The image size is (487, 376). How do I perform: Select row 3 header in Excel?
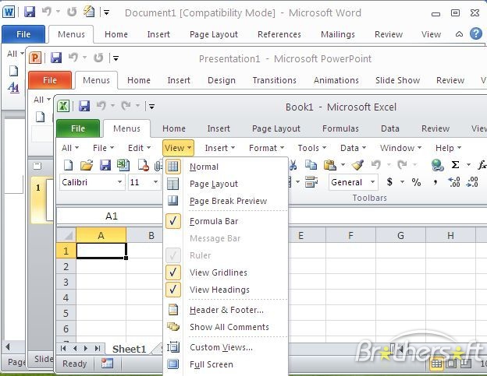point(66,282)
